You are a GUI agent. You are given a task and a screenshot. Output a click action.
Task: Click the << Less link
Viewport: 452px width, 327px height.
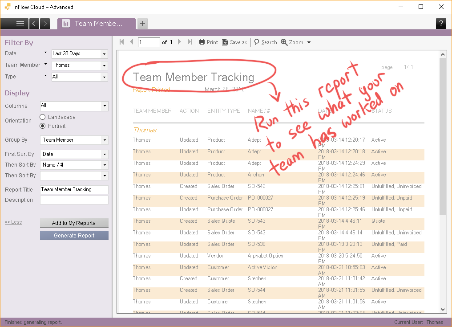coord(13,222)
